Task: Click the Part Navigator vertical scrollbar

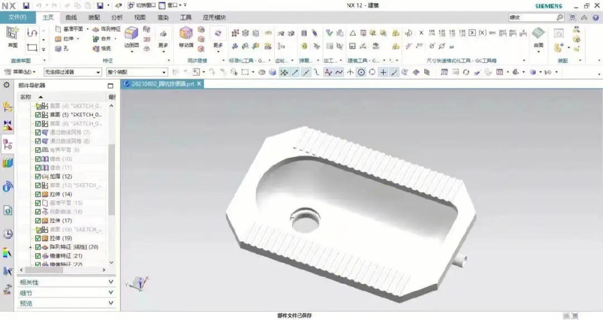Action: click(112, 180)
